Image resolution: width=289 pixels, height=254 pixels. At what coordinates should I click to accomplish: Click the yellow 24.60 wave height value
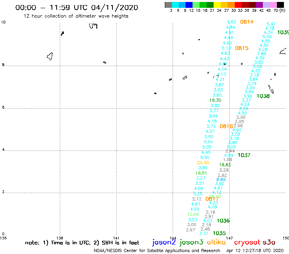coord(203,163)
